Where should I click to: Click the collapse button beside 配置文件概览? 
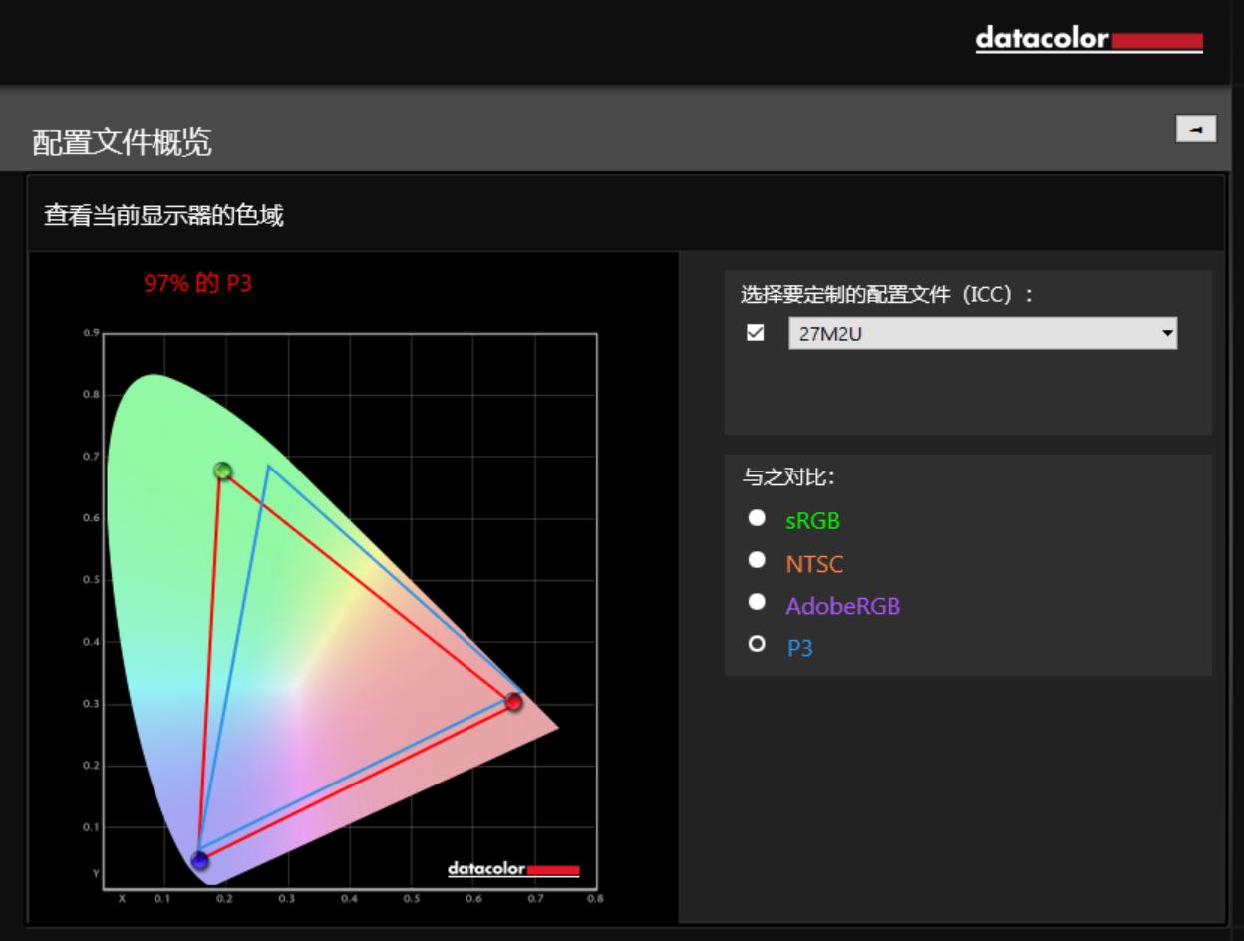click(x=1196, y=129)
